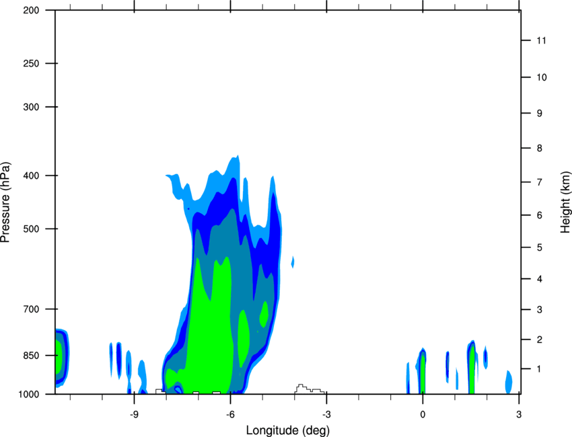Click the 500 pressure tick label
572x437 pixels.
(x=31, y=229)
